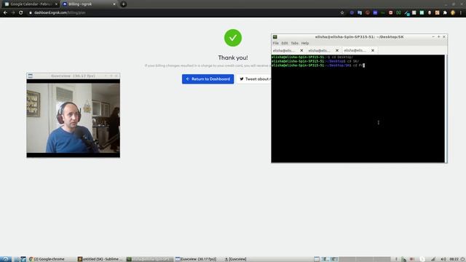Go back in the Chrome browser
The height and width of the screenshot is (262, 466).
[x=5, y=12]
